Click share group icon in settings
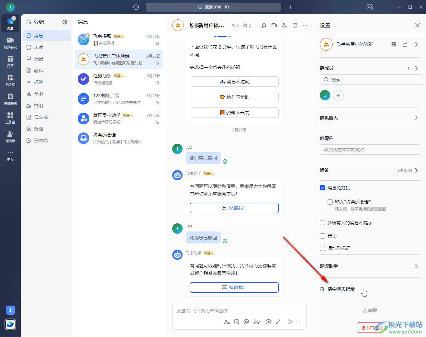Image resolution: width=426 pixels, height=337 pixels. [405, 44]
